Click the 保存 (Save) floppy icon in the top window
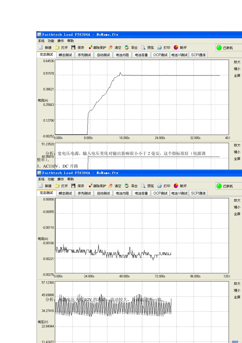242x343 pixels. pyautogui.click(x=73, y=47)
